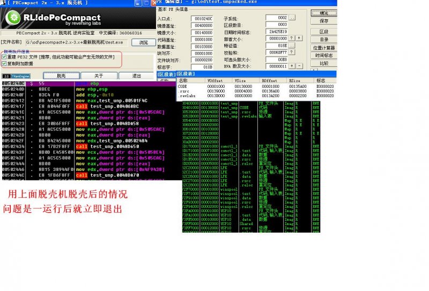Select the .revlabs section row
The width and height of the screenshot is (429, 291).
click(x=256, y=96)
